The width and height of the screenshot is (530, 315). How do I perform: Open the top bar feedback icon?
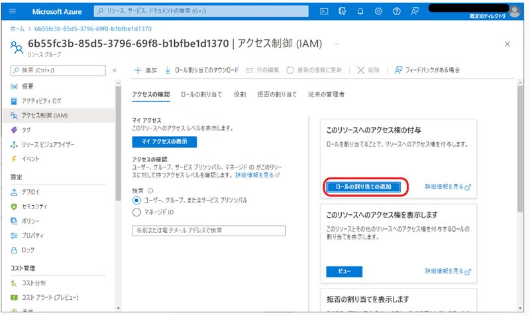(415, 11)
